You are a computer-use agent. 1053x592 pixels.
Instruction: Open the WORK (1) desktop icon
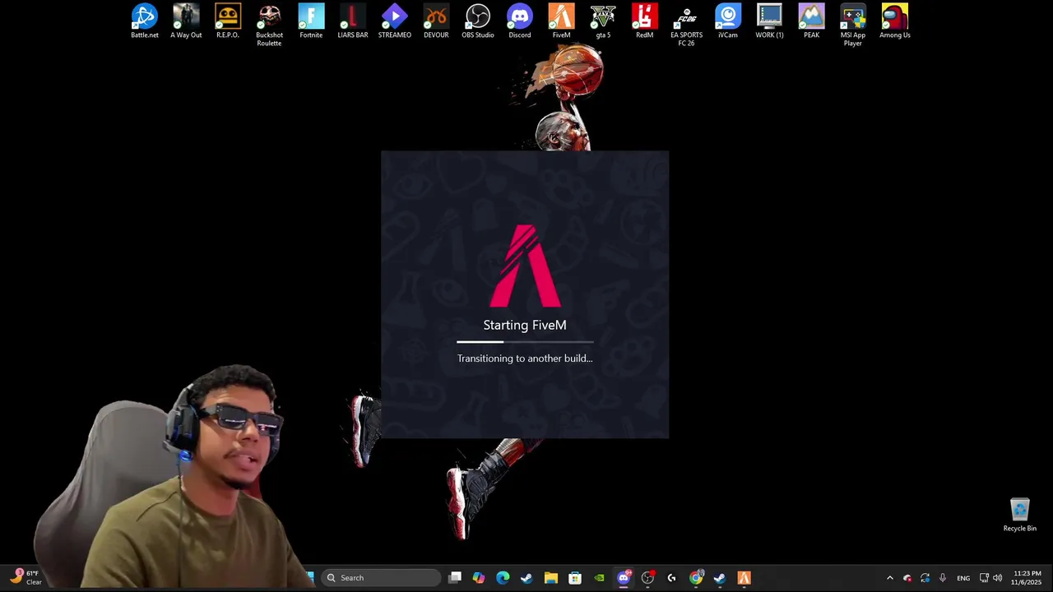(769, 21)
